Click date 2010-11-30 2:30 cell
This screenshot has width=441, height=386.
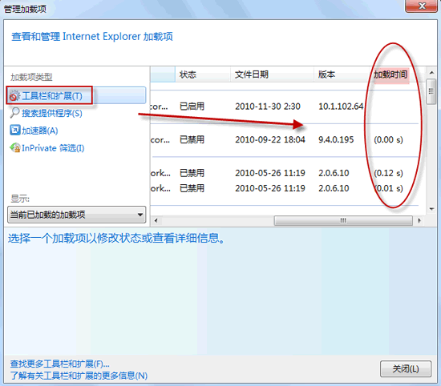pos(268,107)
